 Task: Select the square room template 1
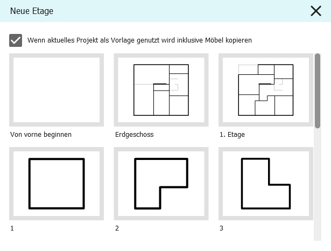(56, 184)
